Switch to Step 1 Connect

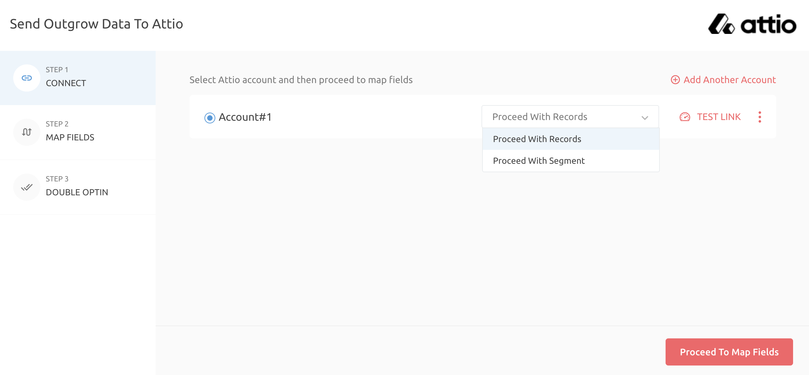66,78
